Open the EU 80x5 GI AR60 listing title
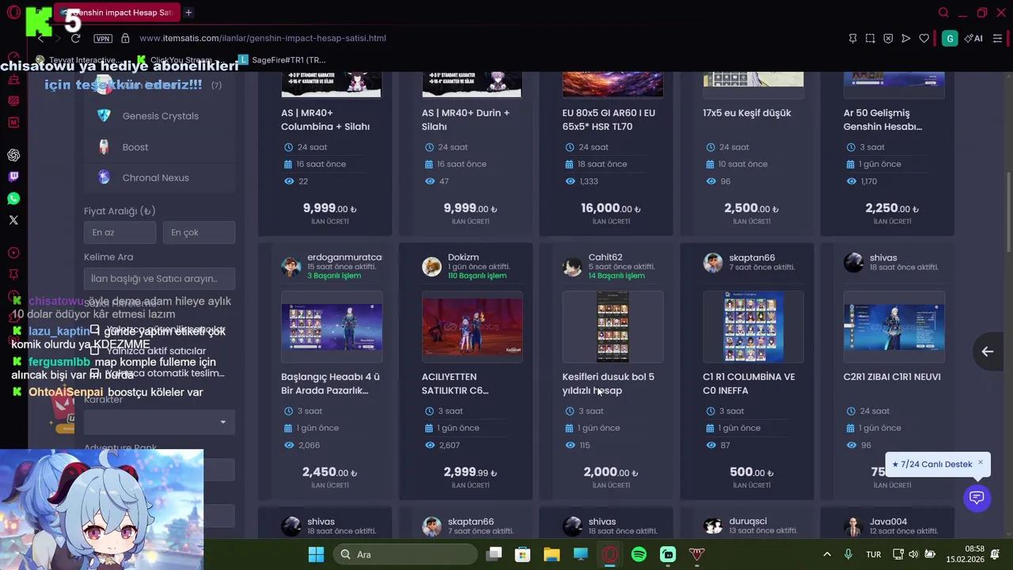The image size is (1013, 570). [609, 120]
